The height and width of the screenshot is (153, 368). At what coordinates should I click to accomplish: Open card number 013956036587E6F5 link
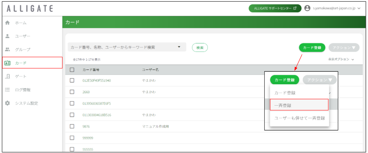pyautogui.click(x=97, y=103)
